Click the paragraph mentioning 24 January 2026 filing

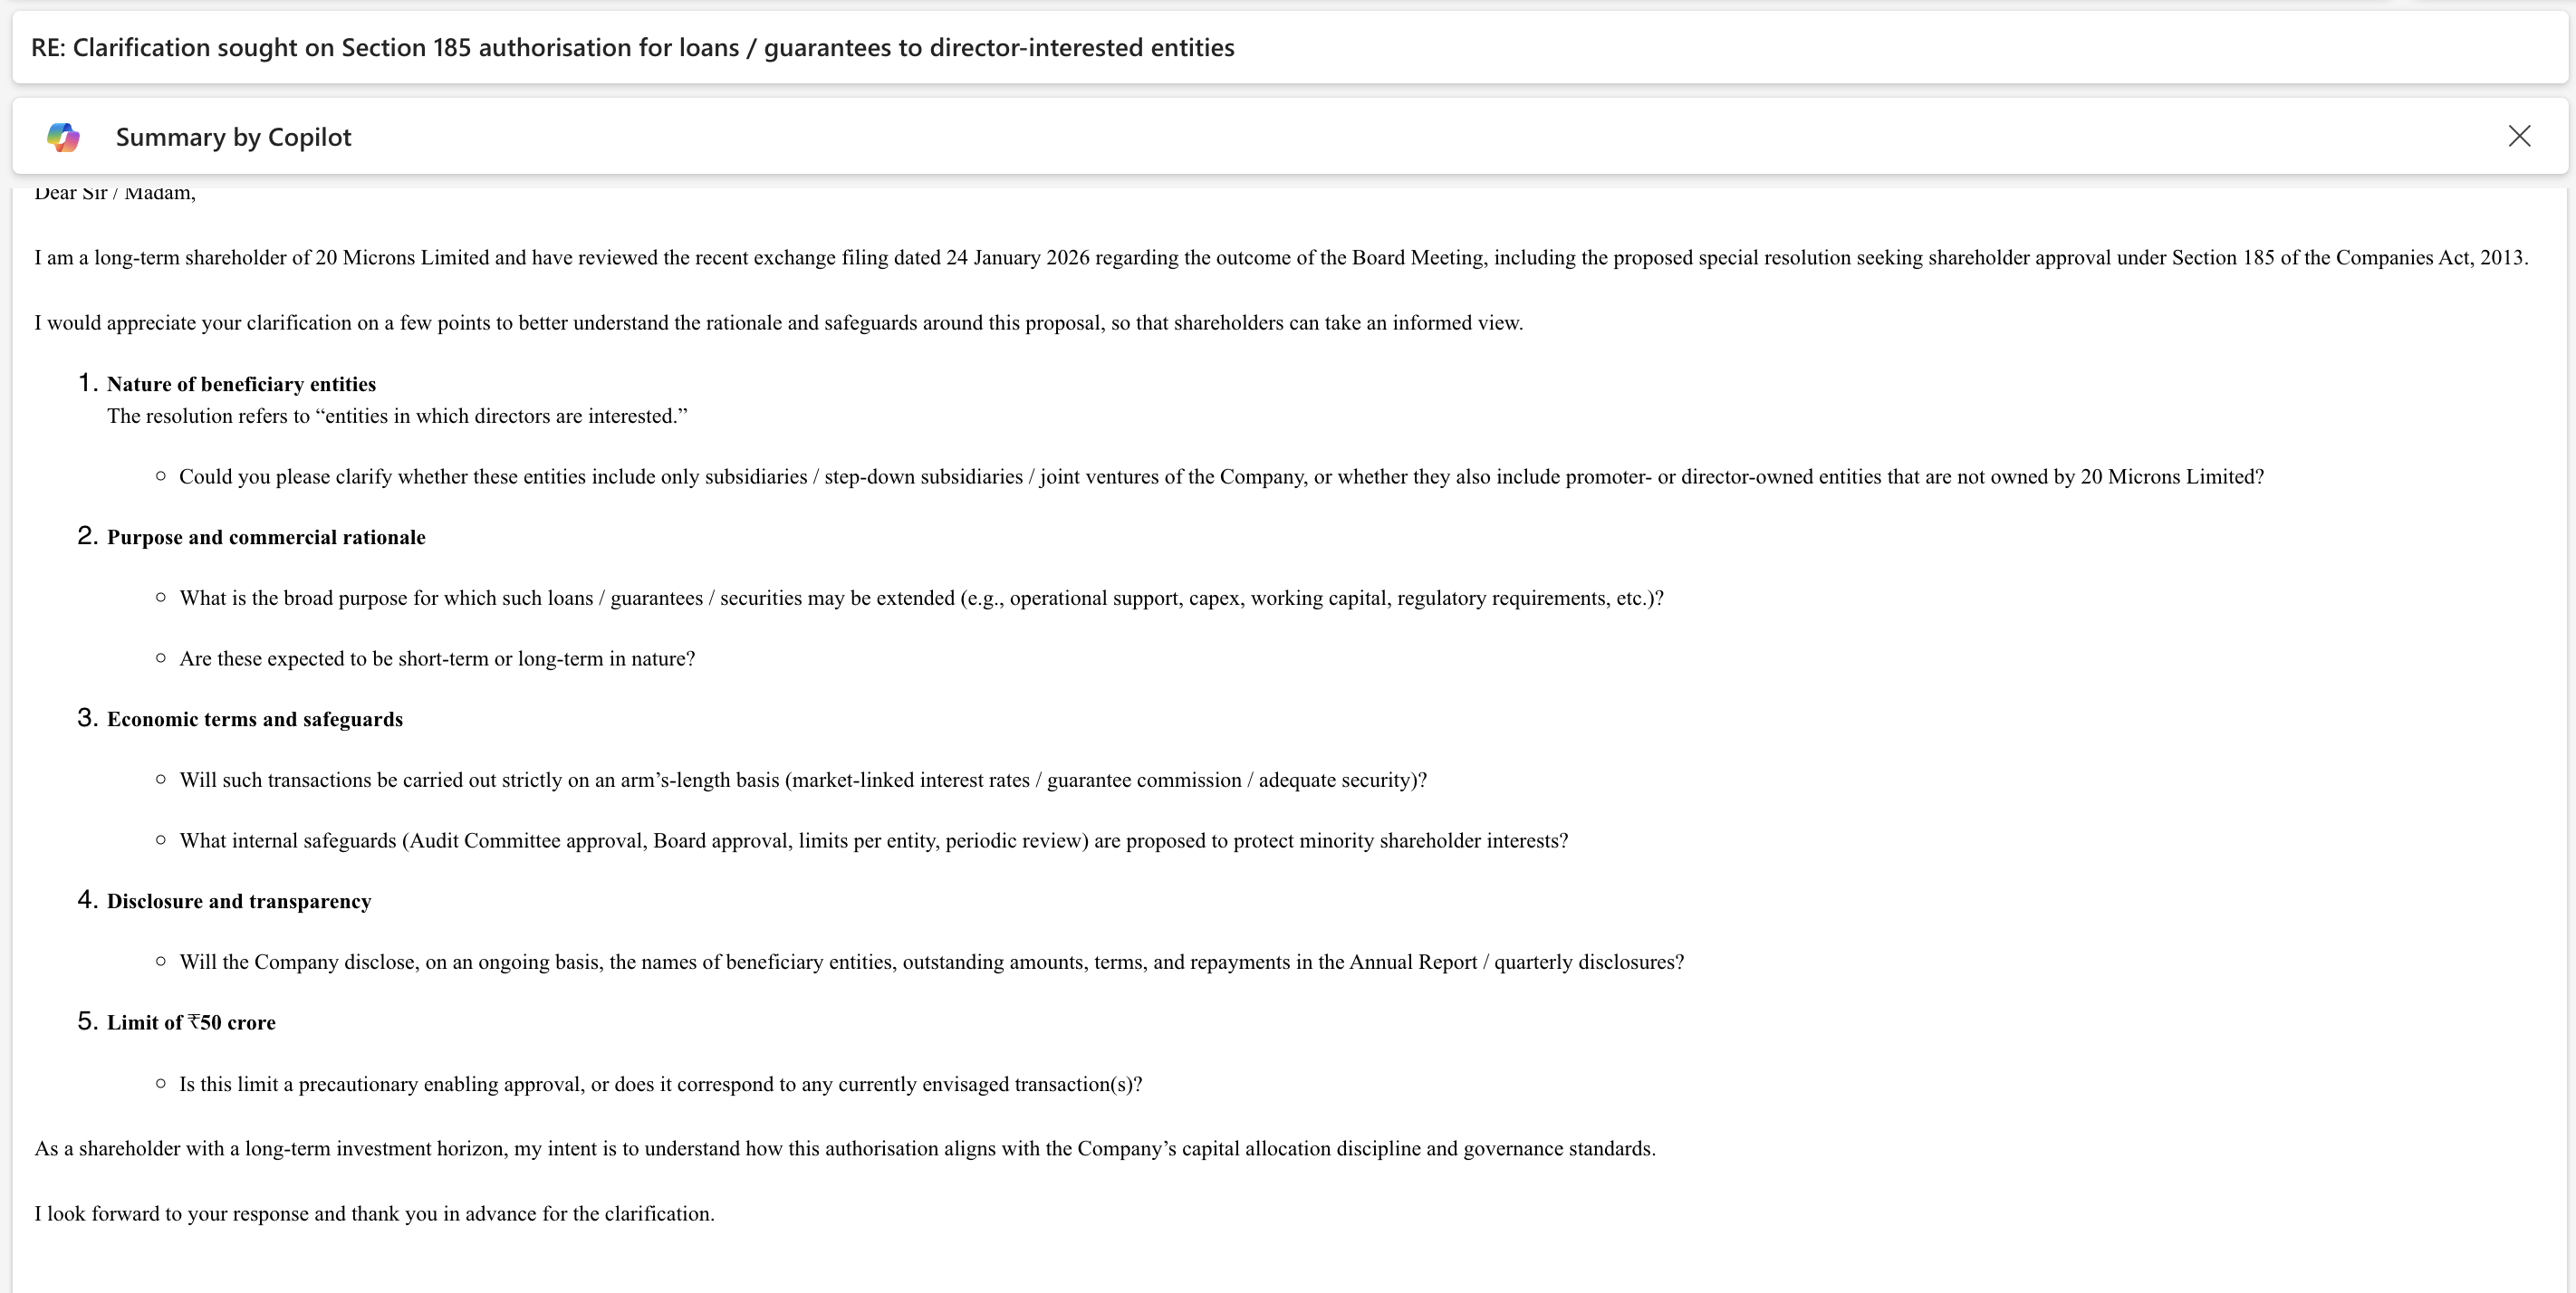tap(1280, 258)
